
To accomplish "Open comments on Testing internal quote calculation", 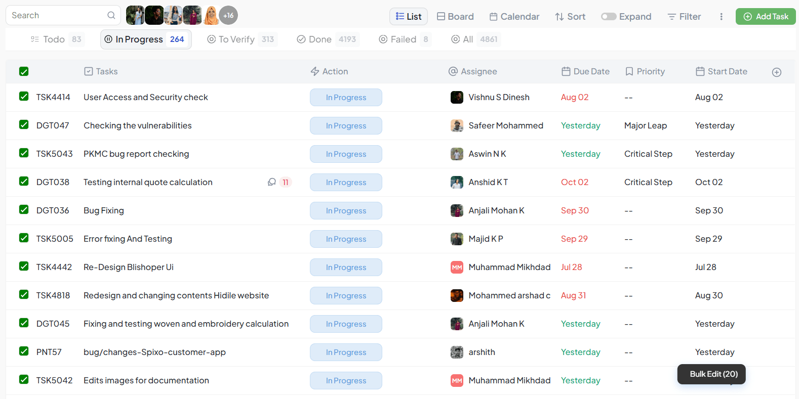I will 272,182.
